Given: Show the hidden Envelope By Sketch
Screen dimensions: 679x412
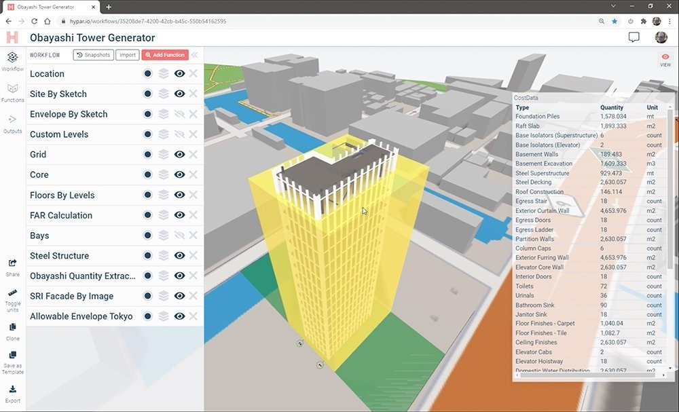Looking at the screenshot, I should (179, 114).
